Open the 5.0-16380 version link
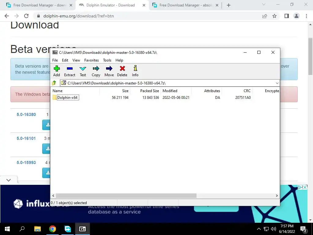The width and height of the screenshot is (313, 235). 26,114
